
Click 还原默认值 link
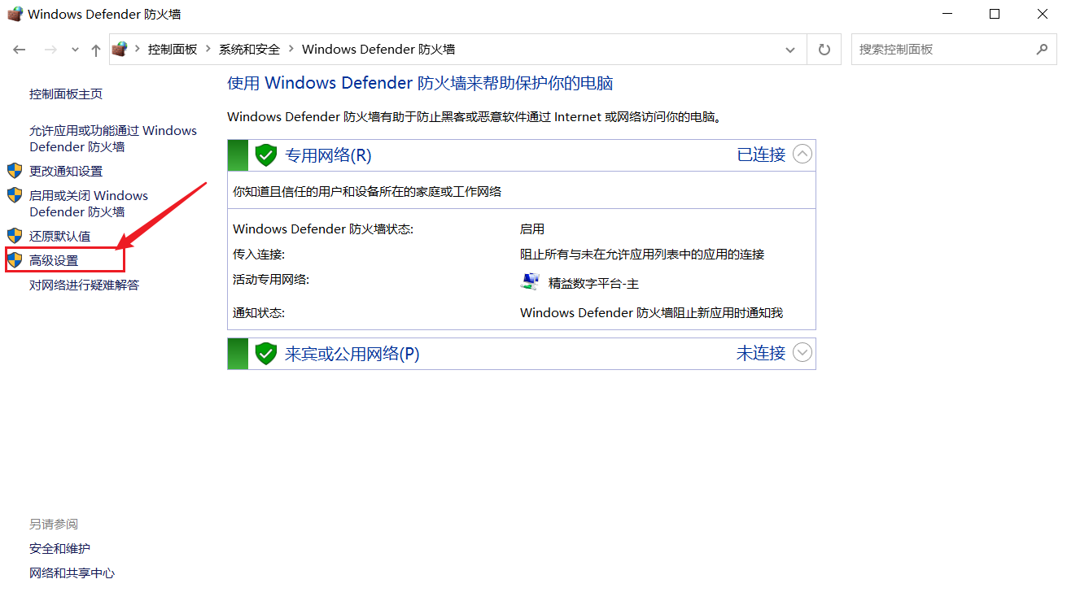click(x=60, y=237)
